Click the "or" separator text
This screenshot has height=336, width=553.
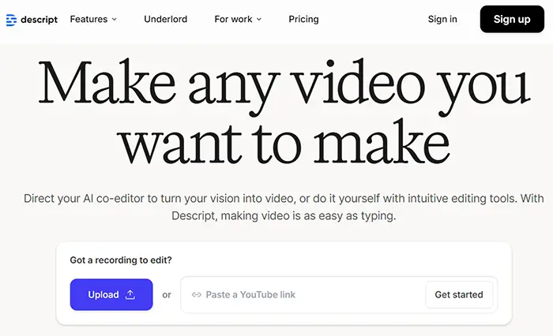point(167,295)
